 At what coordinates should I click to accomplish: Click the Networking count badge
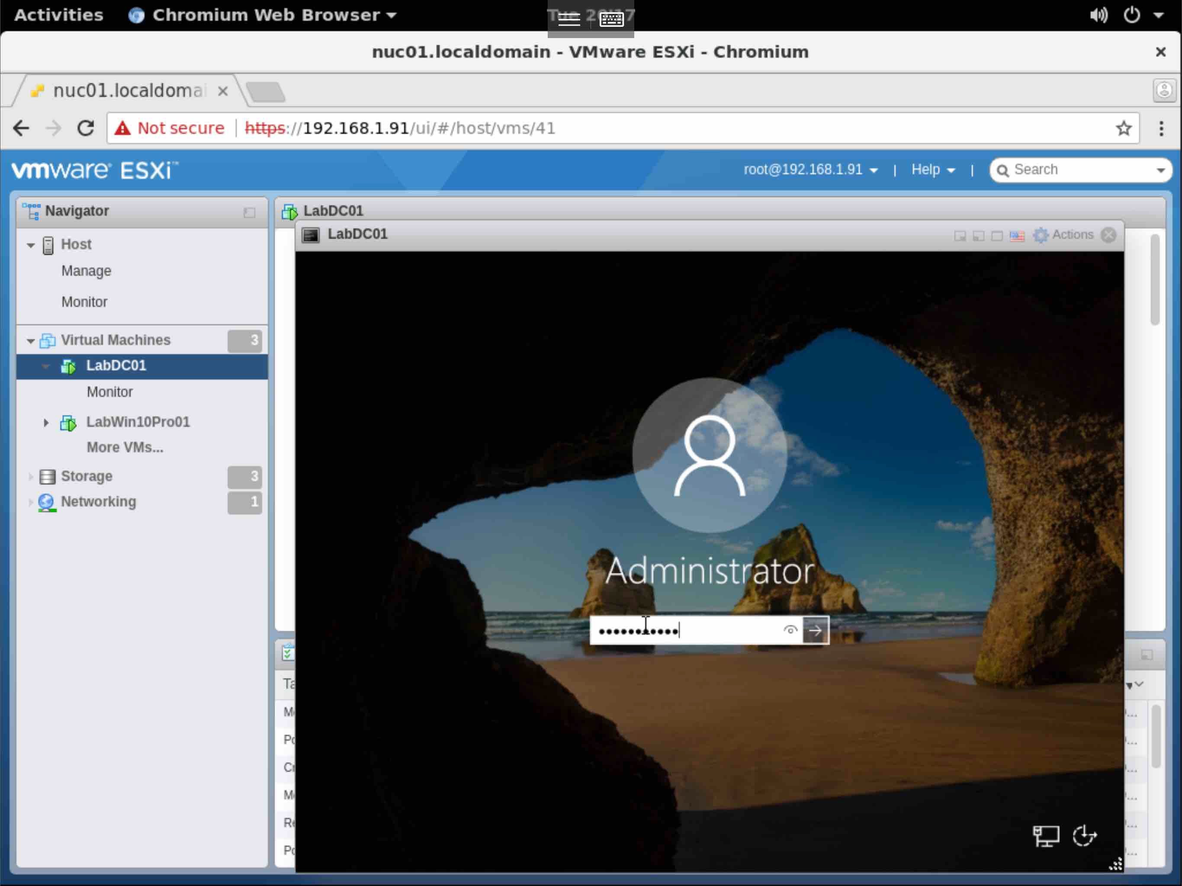(x=245, y=502)
